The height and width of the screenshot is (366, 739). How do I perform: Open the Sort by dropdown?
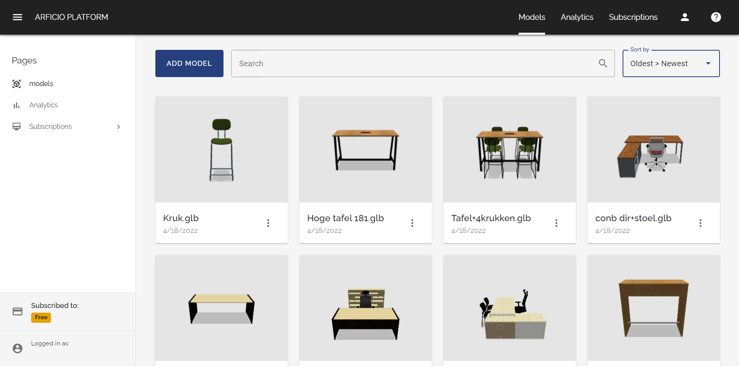pos(671,63)
